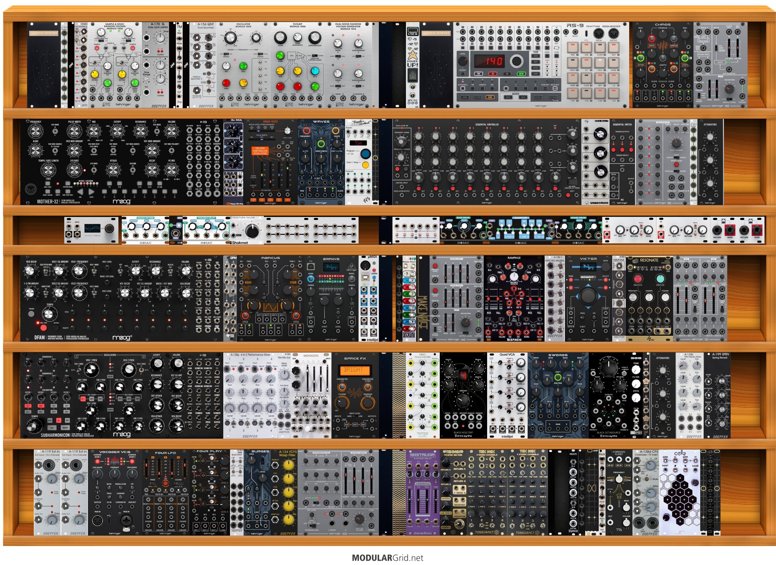Select the 3x MIA module
This screenshot has width=776, height=565.
point(233,162)
